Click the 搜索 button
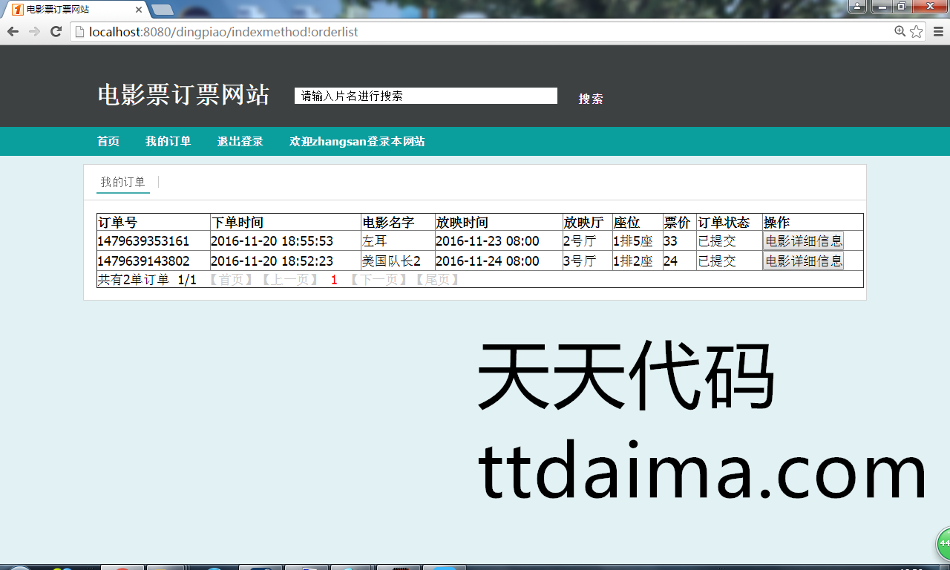 coord(591,99)
